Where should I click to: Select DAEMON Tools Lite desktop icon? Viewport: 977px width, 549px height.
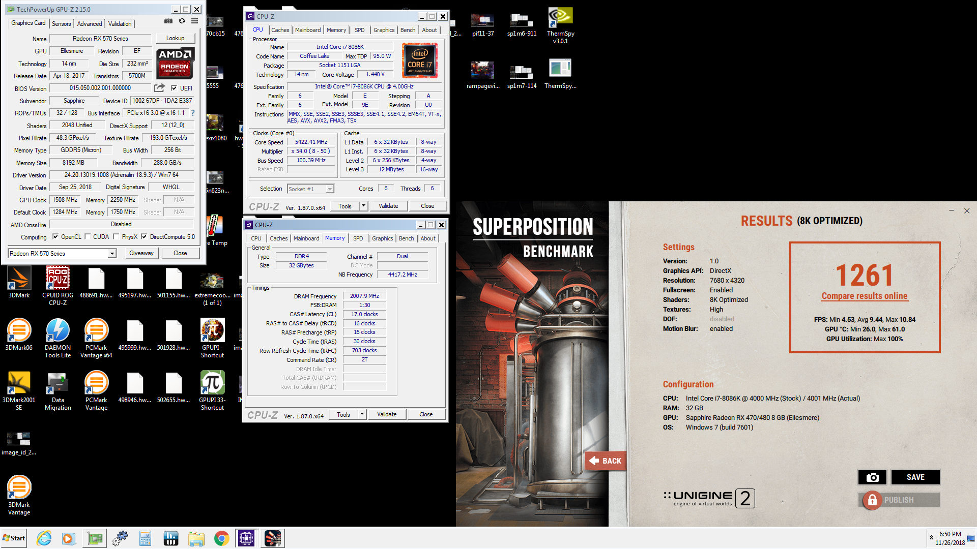(x=58, y=339)
